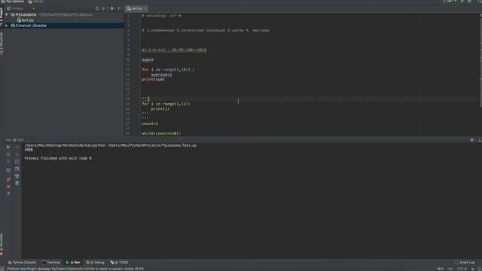Select test.py in the project tree
482x271 pixels.
[x=26, y=20]
